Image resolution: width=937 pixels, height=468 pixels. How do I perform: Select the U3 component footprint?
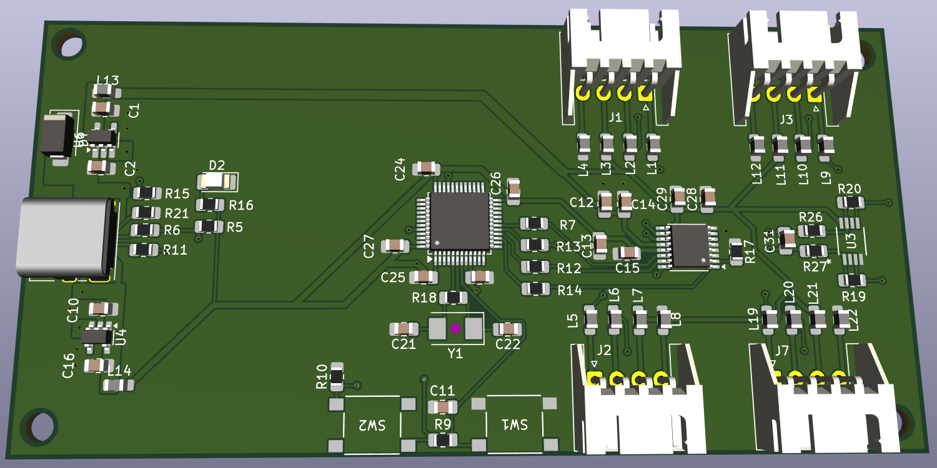tap(850, 240)
